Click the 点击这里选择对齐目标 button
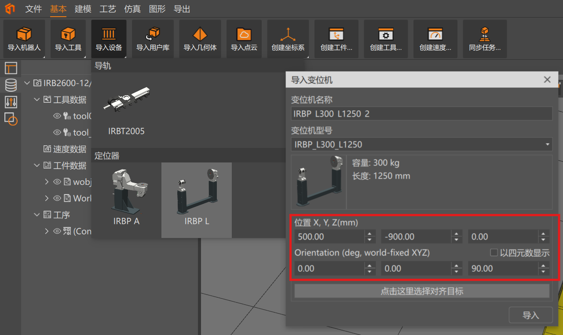 tap(422, 291)
